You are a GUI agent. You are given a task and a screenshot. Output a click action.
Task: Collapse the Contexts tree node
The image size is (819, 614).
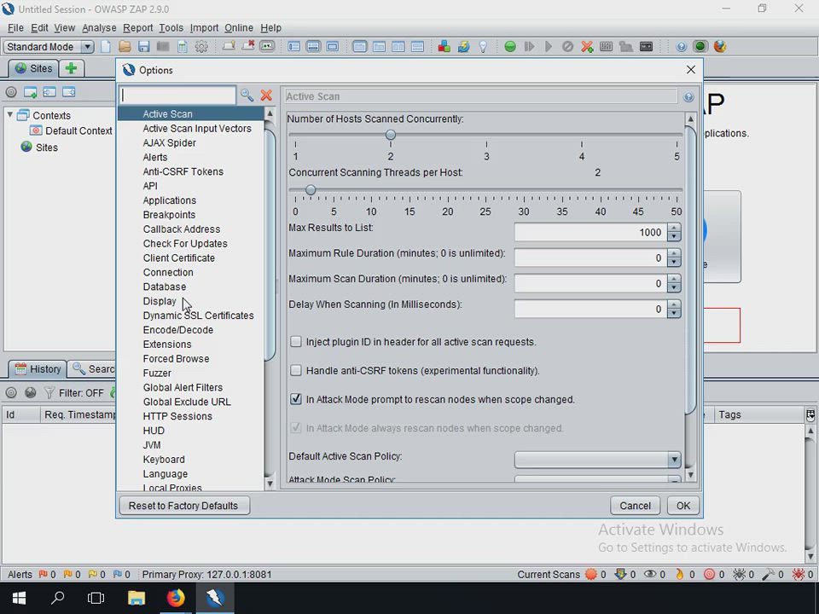[x=11, y=115]
